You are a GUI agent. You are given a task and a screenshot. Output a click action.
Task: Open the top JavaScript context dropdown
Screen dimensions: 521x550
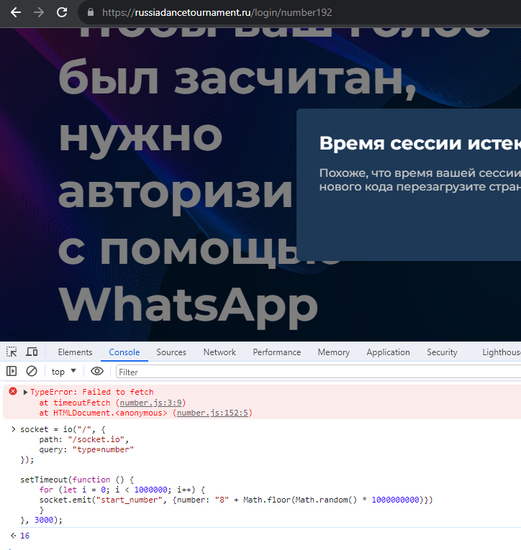tap(64, 372)
